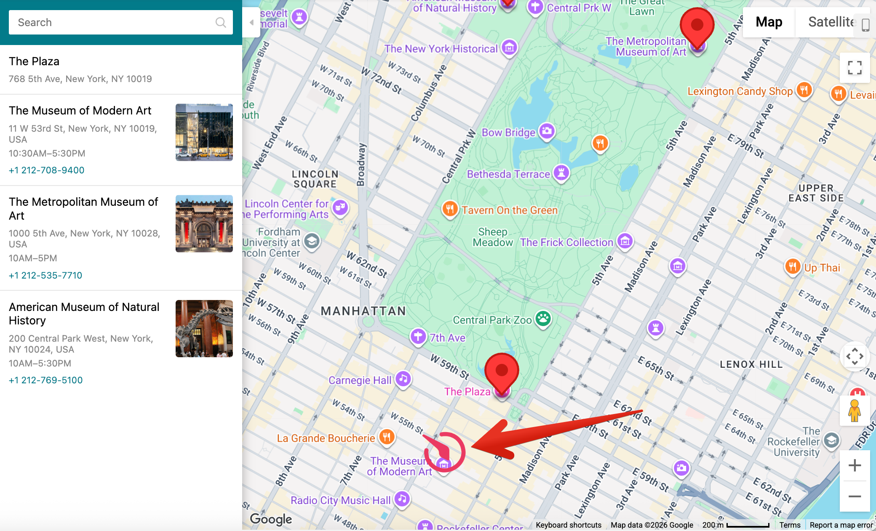Viewport: 876px width, 531px height.
Task: Call +1 212-769-5100
Action: coord(46,380)
